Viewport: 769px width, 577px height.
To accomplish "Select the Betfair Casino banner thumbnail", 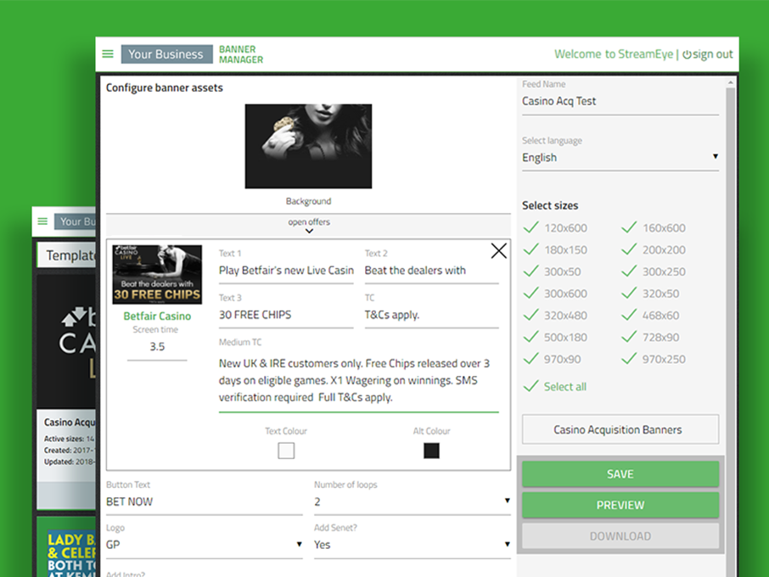I will (157, 275).
